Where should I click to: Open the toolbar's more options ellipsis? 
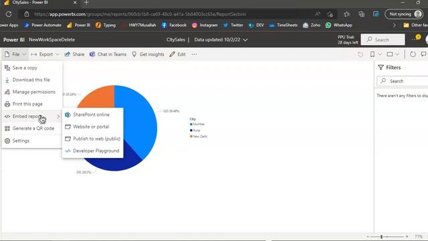(194, 54)
